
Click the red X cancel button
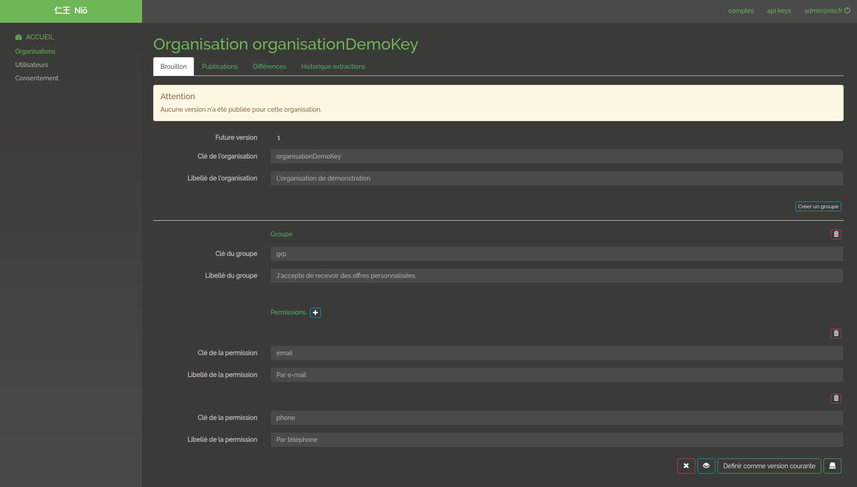(x=686, y=466)
